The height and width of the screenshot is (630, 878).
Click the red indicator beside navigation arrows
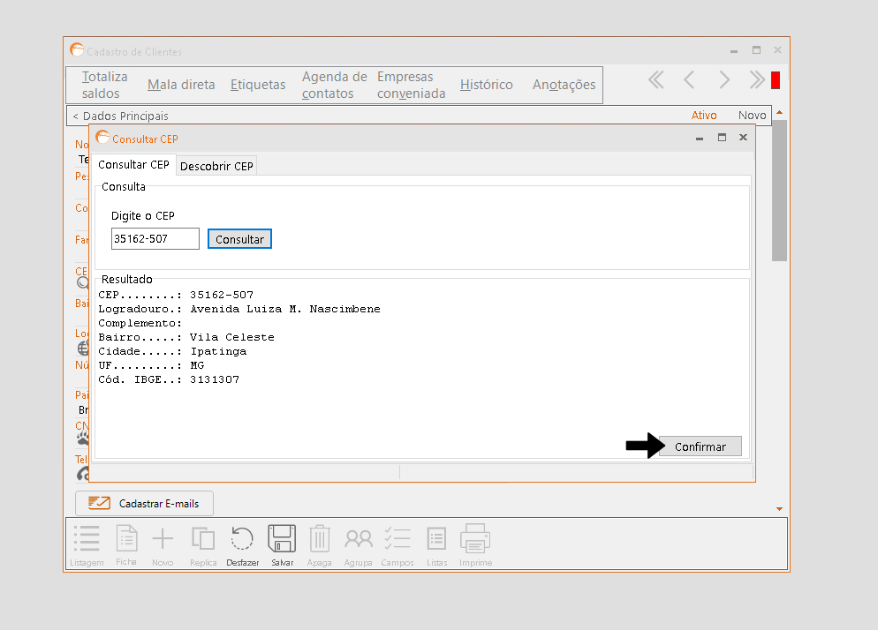776,80
